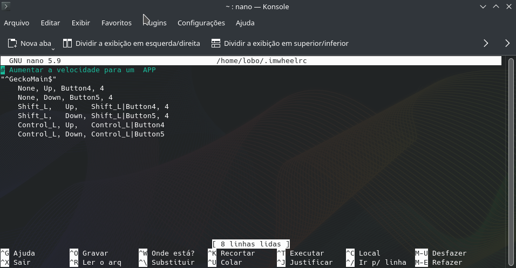Expand the Nova aba dropdown arrow

point(53,49)
